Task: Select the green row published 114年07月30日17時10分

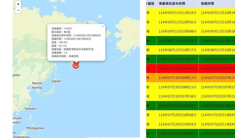Action: (x=190, y=59)
